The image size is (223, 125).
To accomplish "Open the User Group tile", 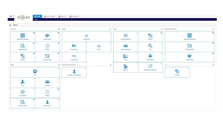I will 47,83.
